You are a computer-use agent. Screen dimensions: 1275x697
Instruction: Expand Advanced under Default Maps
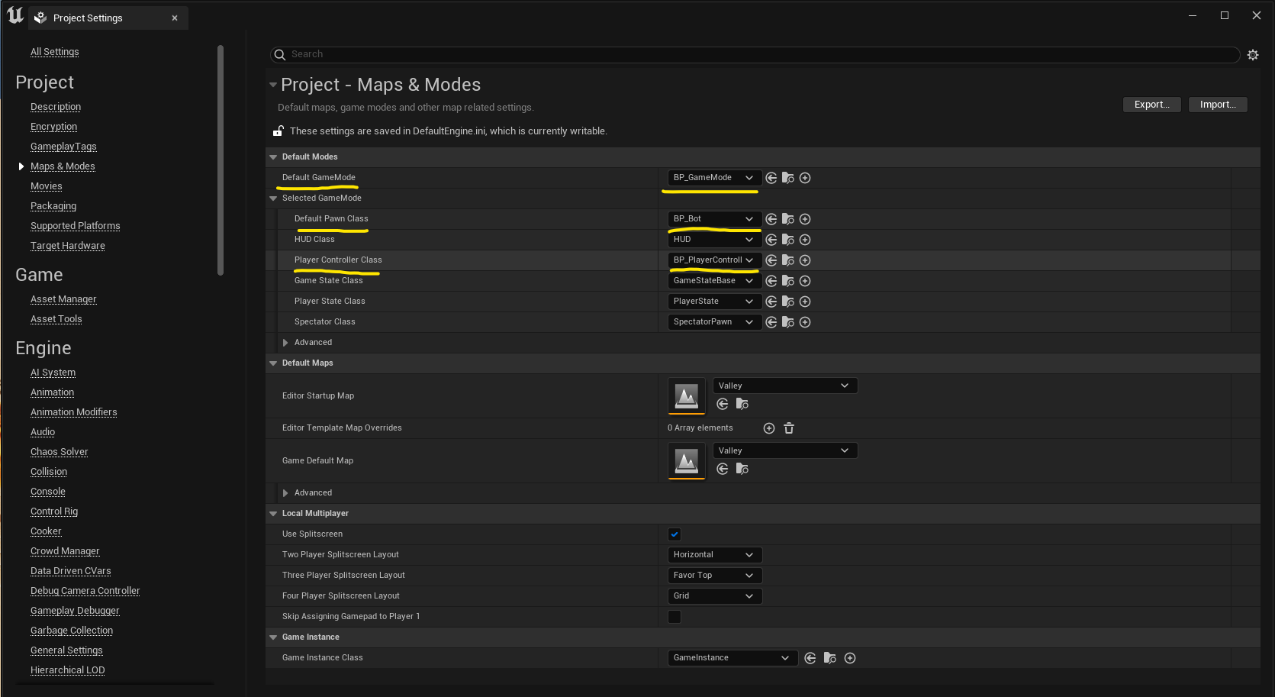click(x=285, y=493)
